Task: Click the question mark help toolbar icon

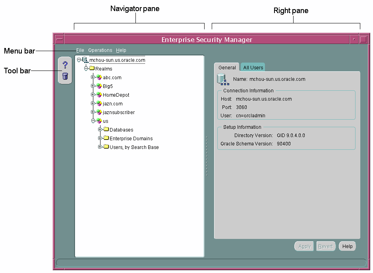Action: 65,65
